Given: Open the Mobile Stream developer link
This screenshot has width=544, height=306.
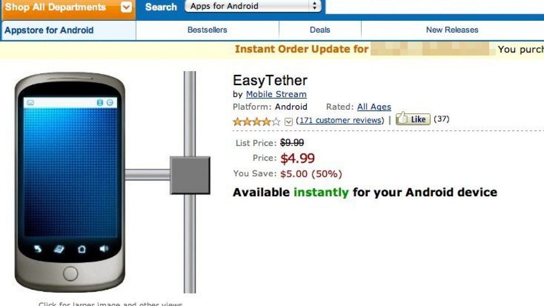Looking at the screenshot, I should pyautogui.click(x=276, y=94).
